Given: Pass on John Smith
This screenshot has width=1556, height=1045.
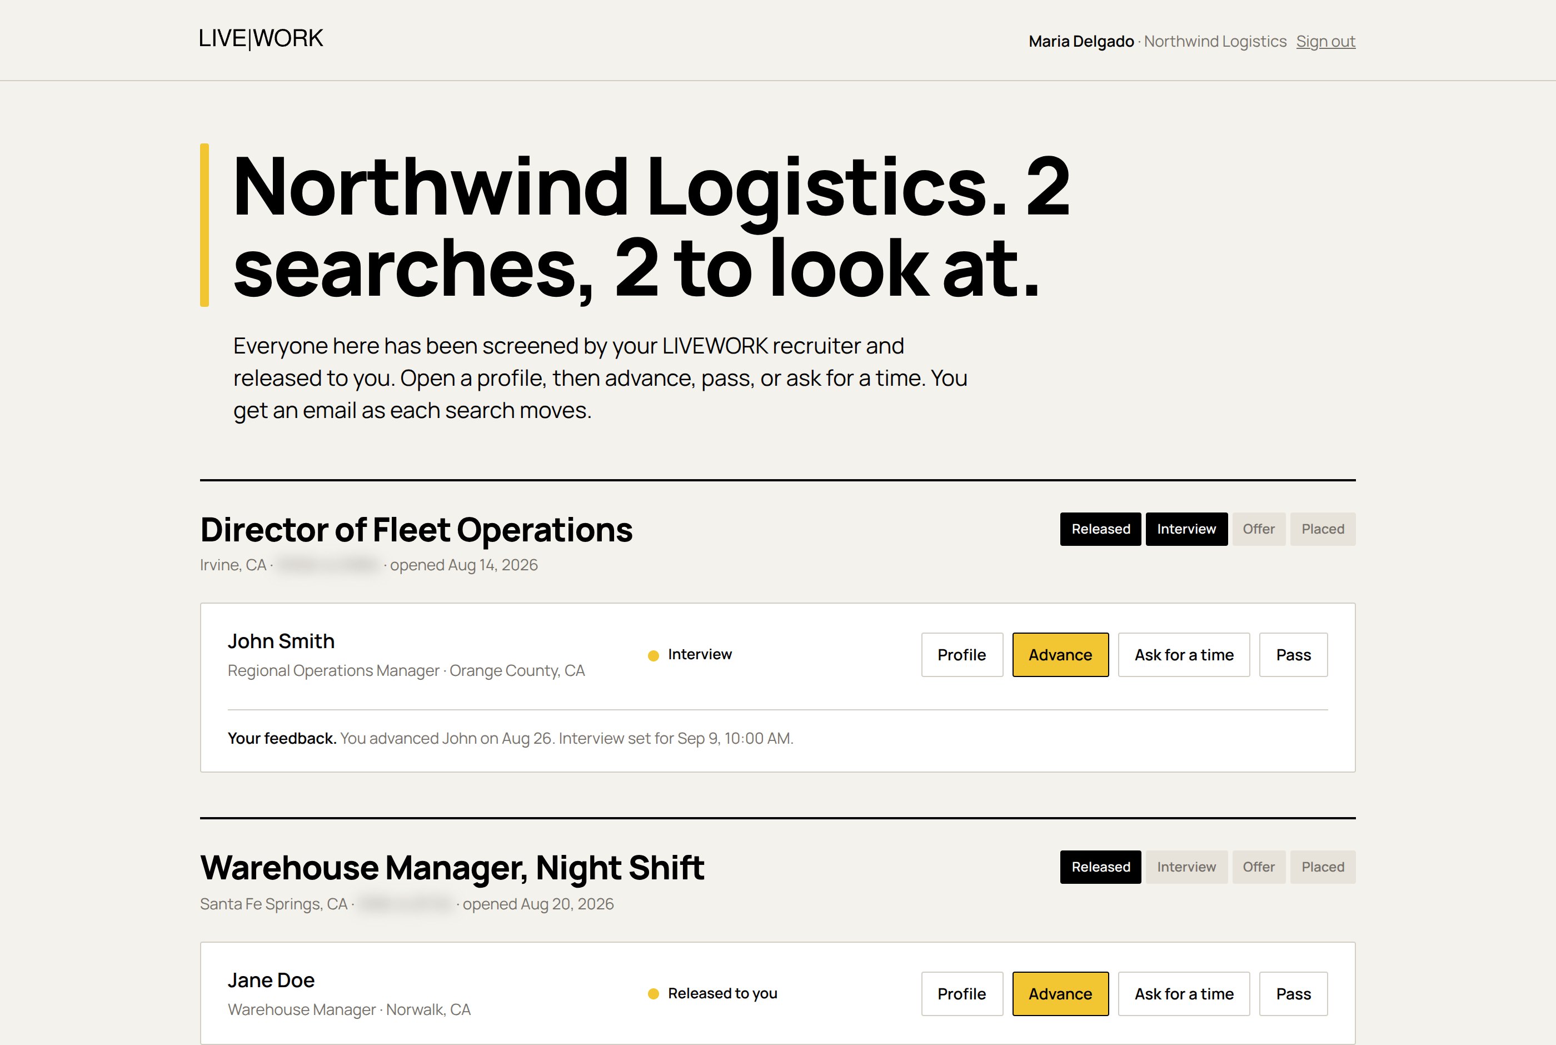Looking at the screenshot, I should pyautogui.click(x=1293, y=654).
